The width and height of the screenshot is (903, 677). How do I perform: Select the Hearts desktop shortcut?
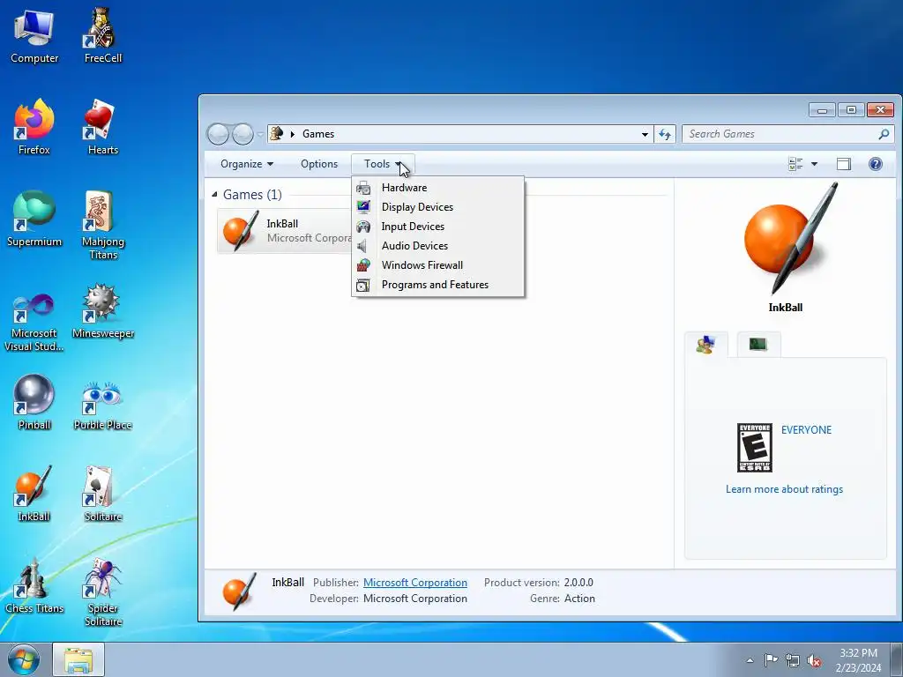[102, 127]
